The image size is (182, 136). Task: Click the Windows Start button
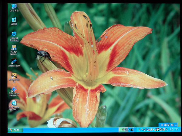(15, 130)
